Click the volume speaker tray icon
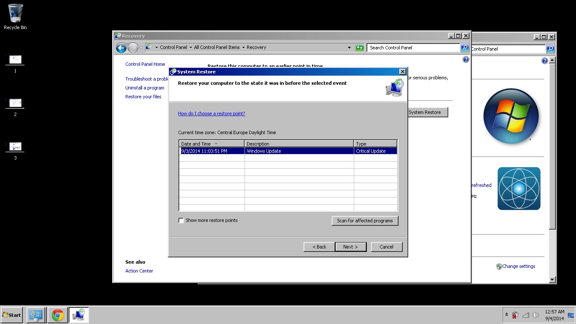Screen dimensions: 576x324 coord(536,315)
